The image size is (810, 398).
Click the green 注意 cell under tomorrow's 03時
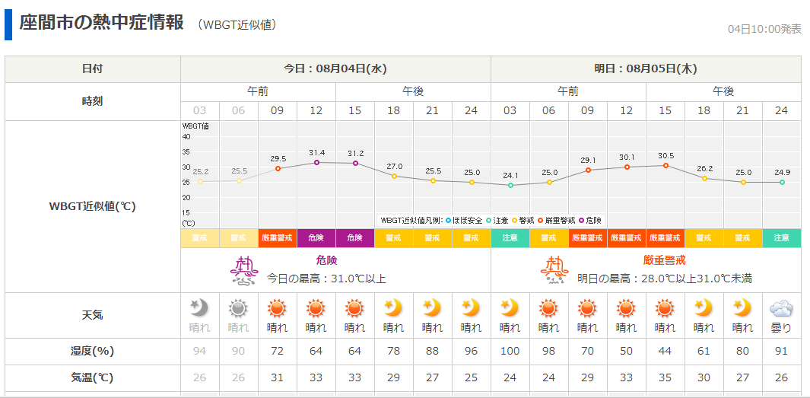click(x=510, y=238)
